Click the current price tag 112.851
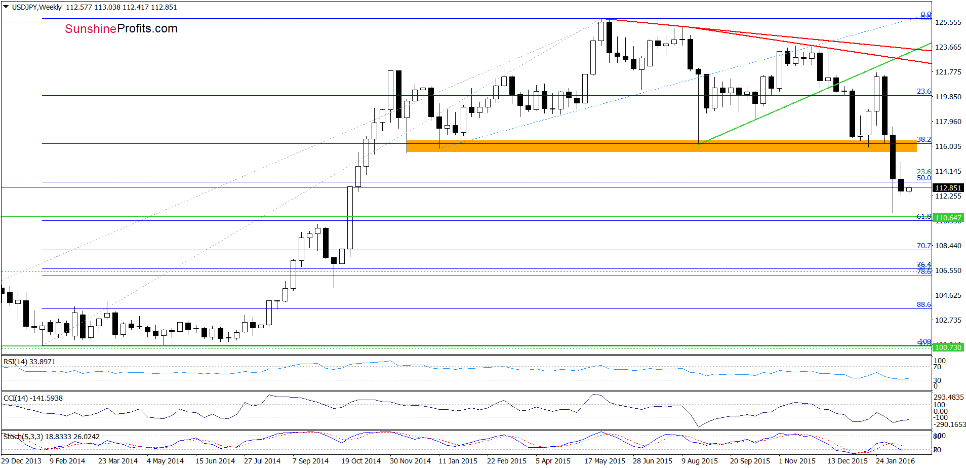This screenshot has width=966, height=468. (x=948, y=188)
